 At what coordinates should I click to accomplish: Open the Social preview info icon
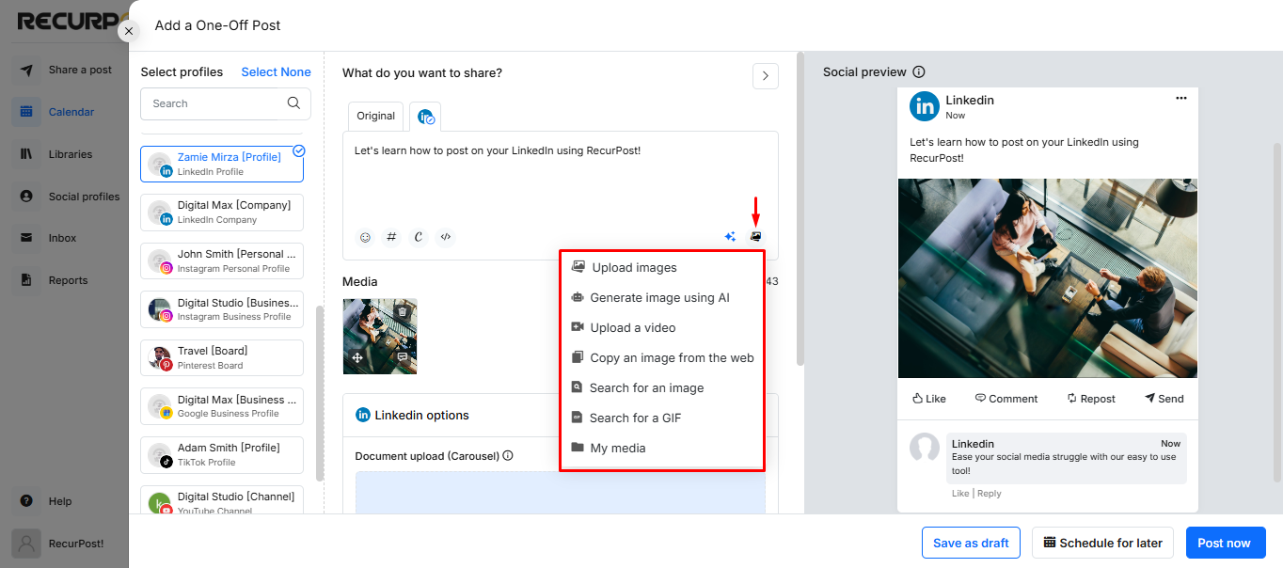tap(919, 72)
